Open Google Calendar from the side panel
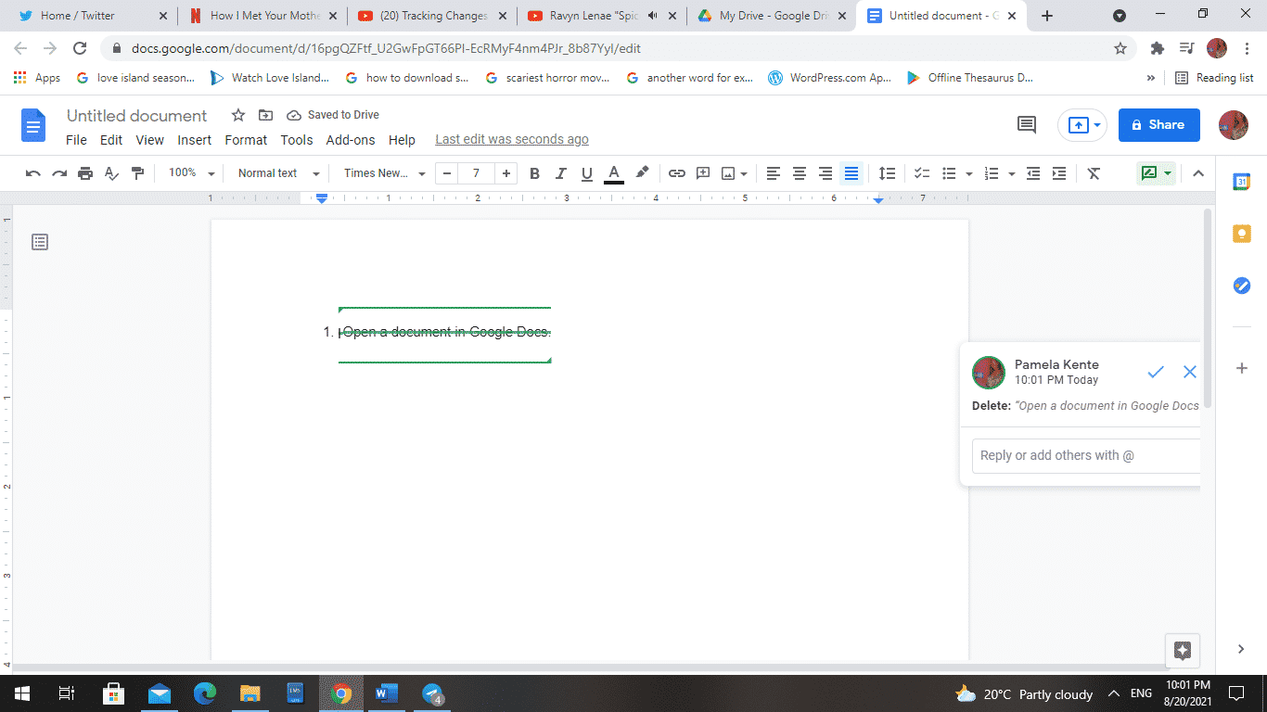Image resolution: width=1267 pixels, height=712 pixels. [1242, 182]
